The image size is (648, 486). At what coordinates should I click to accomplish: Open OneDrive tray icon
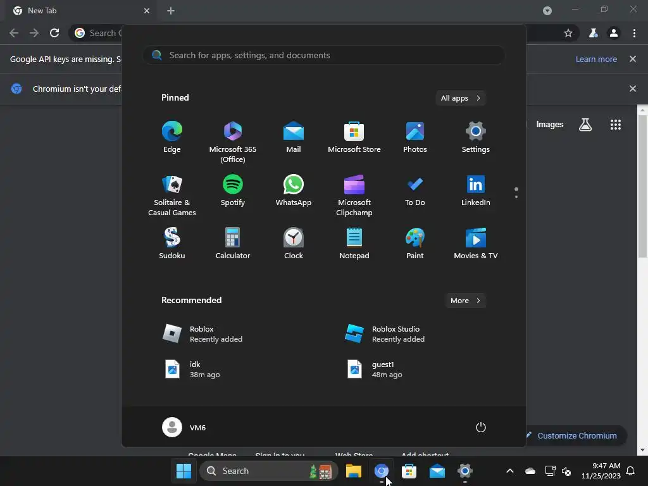[530, 471]
